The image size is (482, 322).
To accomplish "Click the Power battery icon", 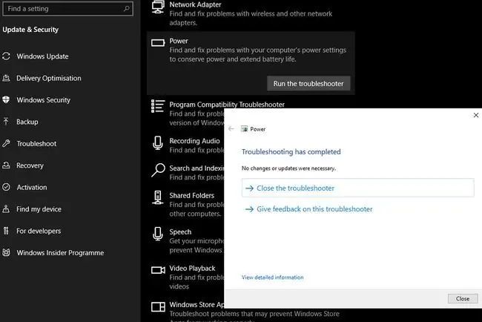I will (x=158, y=43).
